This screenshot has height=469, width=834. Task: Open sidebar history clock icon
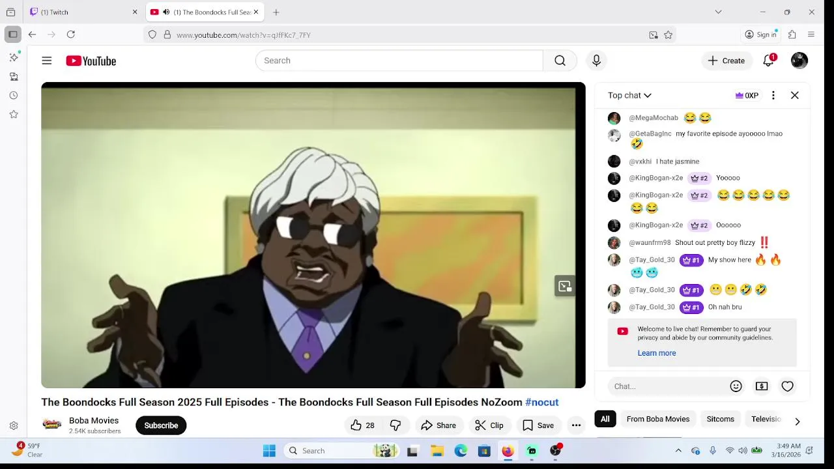(x=14, y=95)
